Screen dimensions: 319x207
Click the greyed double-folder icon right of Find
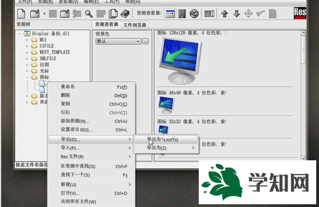click(101, 14)
